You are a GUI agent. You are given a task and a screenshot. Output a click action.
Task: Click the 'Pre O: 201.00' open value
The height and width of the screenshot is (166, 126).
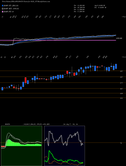79,6
